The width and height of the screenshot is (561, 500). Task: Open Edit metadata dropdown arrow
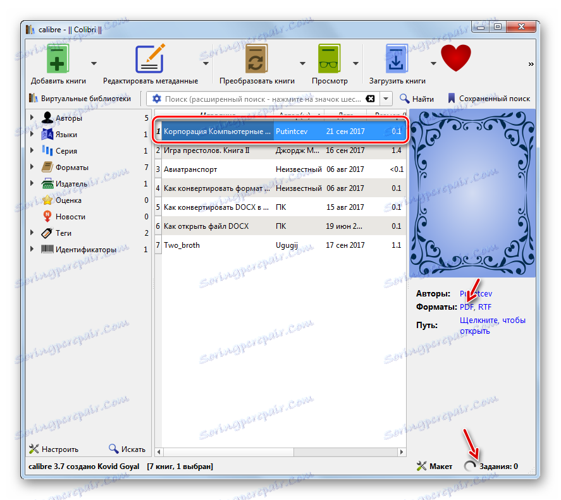[x=206, y=64]
